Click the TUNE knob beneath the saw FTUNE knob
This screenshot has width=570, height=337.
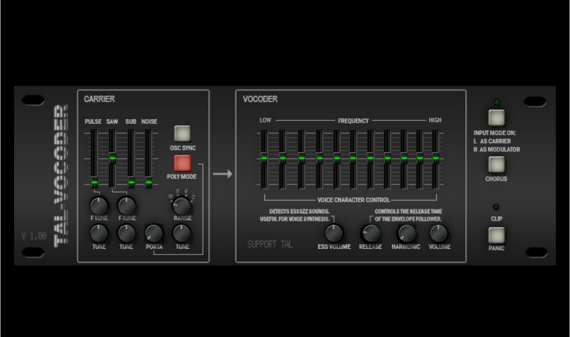coord(126,234)
